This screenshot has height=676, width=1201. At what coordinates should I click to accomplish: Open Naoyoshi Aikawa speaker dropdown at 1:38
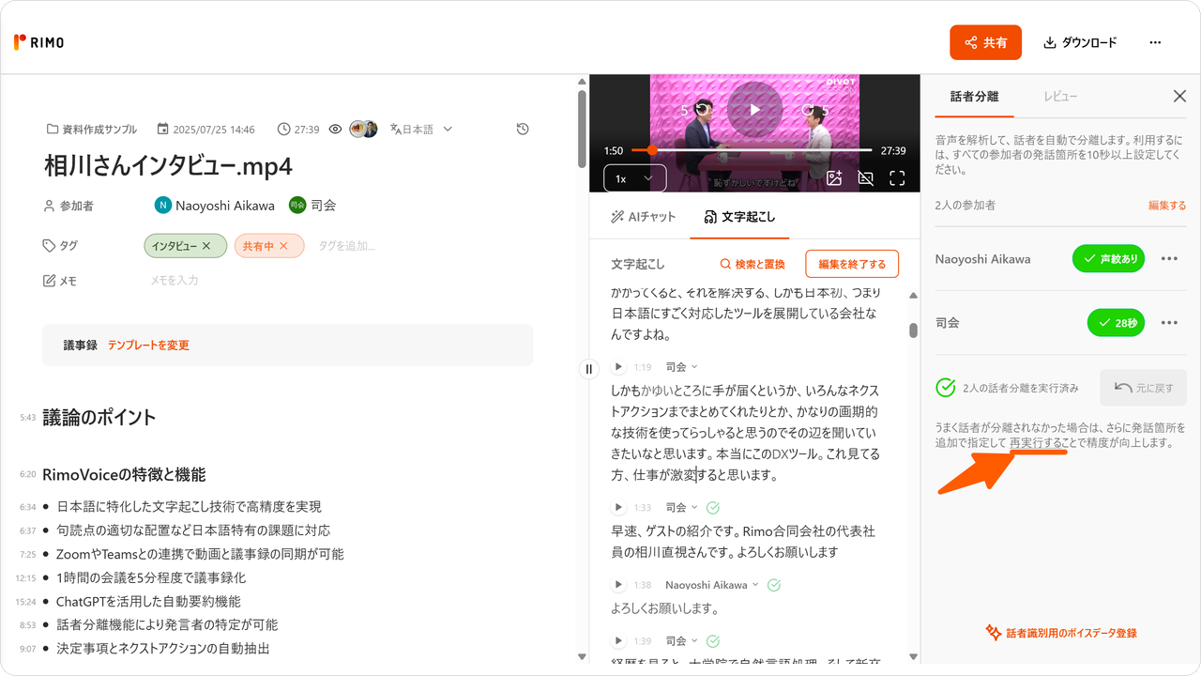tap(712, 585)
